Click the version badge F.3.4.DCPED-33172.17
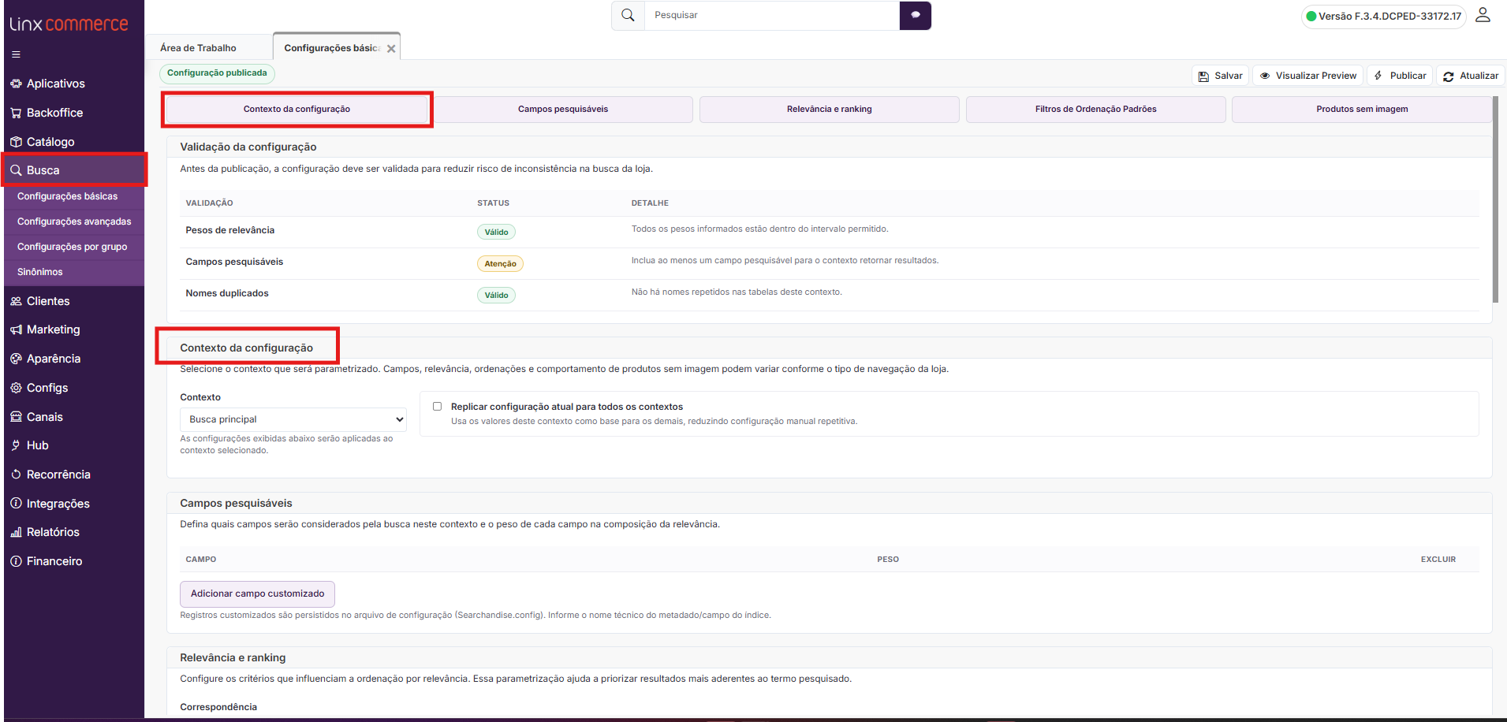Image resolution: width=1507 pixels, height=722 pixels. [1383, 16]
